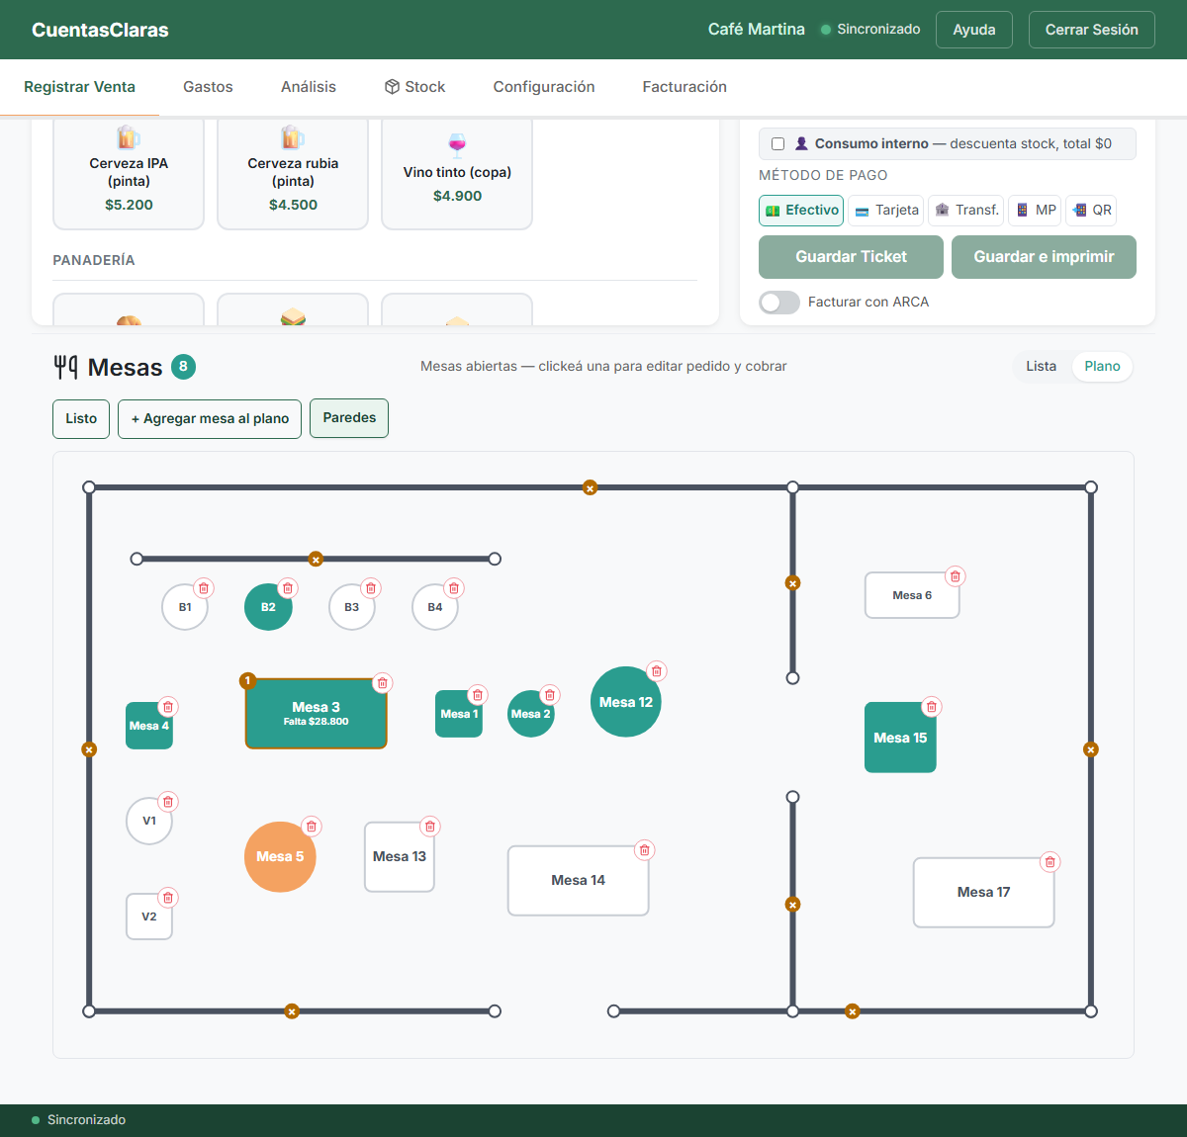Viewport: 1187px width, 1137px height.
Task: Remove Mesa 4 with its trash icon
Action: pyautogui.click(x=168, y=707)
